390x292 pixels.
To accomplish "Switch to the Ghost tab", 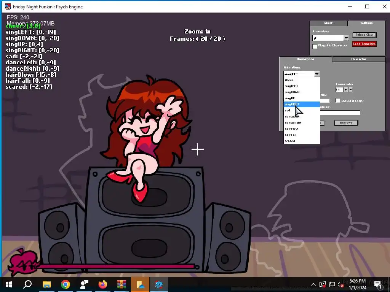I will coord(328,23).
